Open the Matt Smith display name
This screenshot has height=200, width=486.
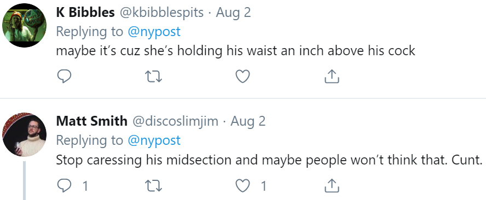(x=92, y=121)
